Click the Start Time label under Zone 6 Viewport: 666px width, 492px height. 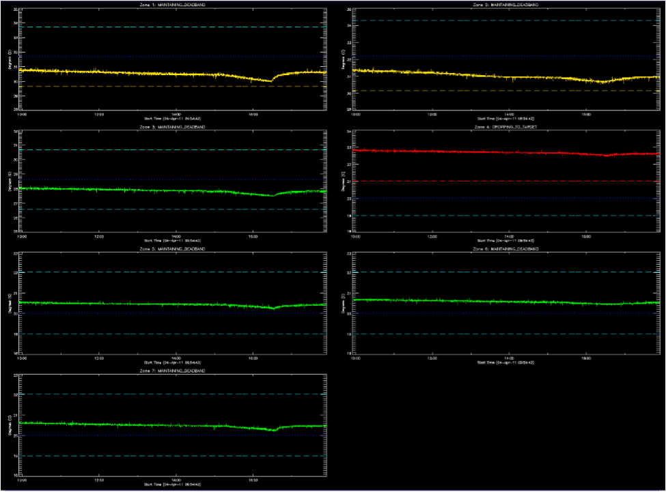pos(505,362)
